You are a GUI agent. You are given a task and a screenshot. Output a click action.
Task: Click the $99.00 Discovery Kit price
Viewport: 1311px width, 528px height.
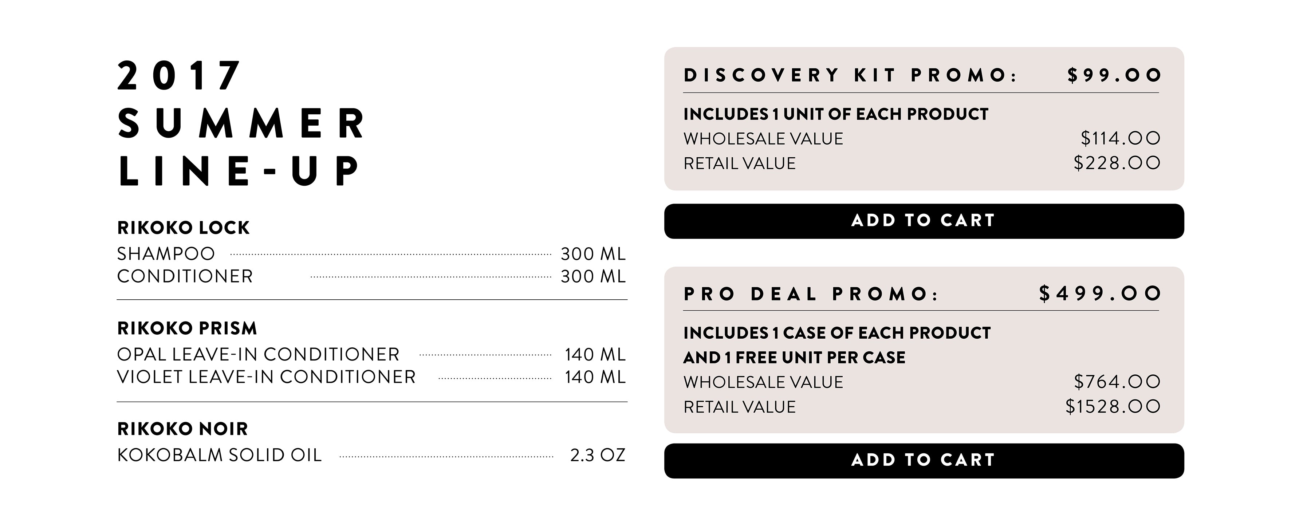[x=1114, y=75]
